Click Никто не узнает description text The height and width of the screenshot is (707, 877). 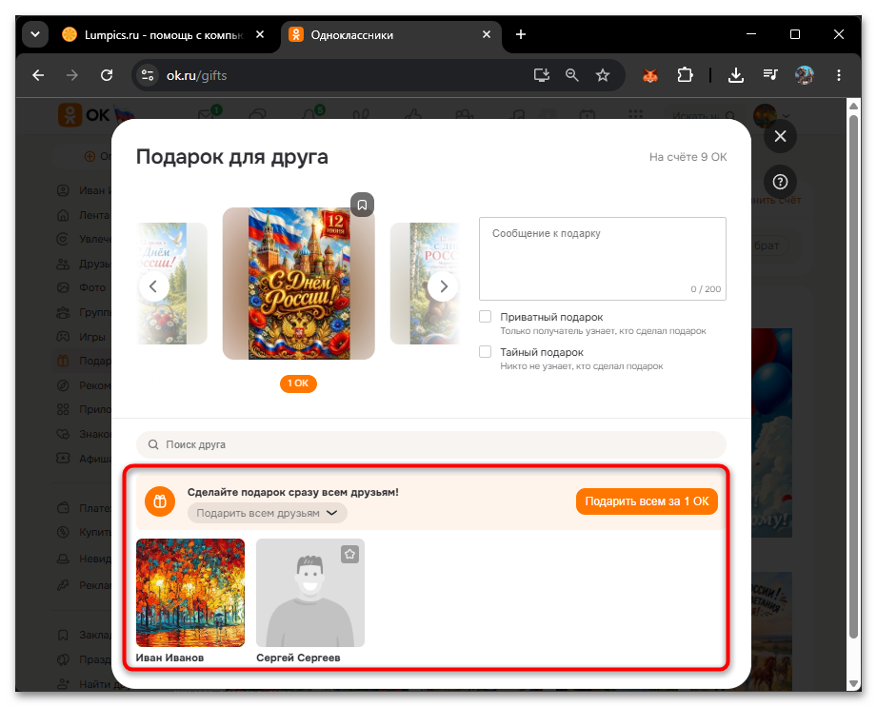tap(582, 366)
